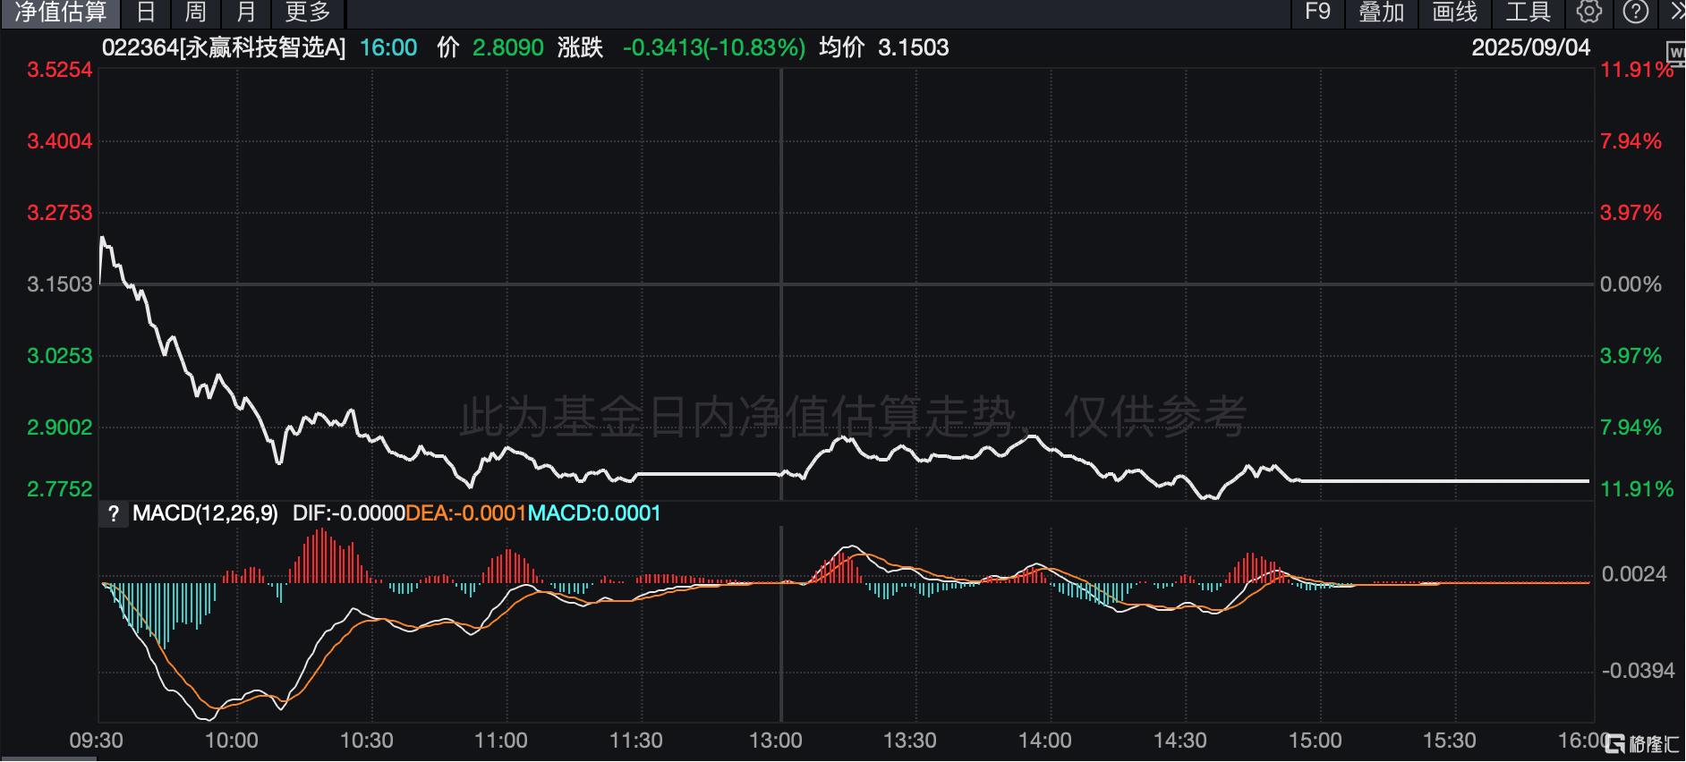Click the fund name 022364[永赢科技智选A]
Viewport: 1686px width, 762px height.
pyautogui.click(x=224, y=47)
